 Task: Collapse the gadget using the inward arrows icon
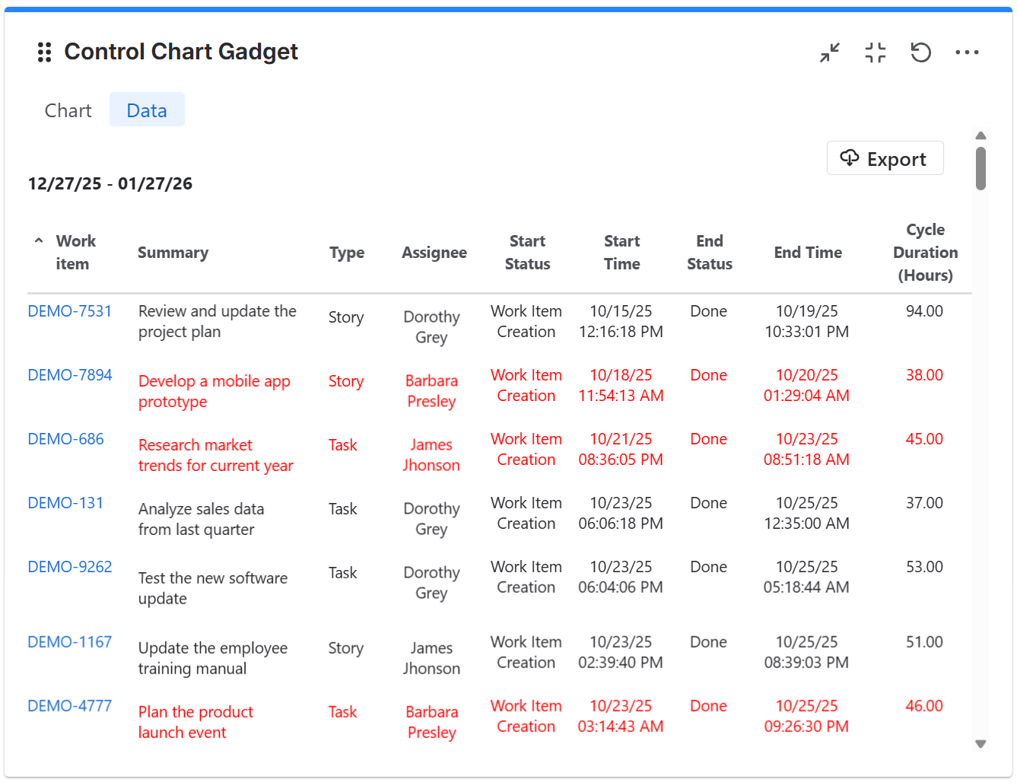click(829, 53)
